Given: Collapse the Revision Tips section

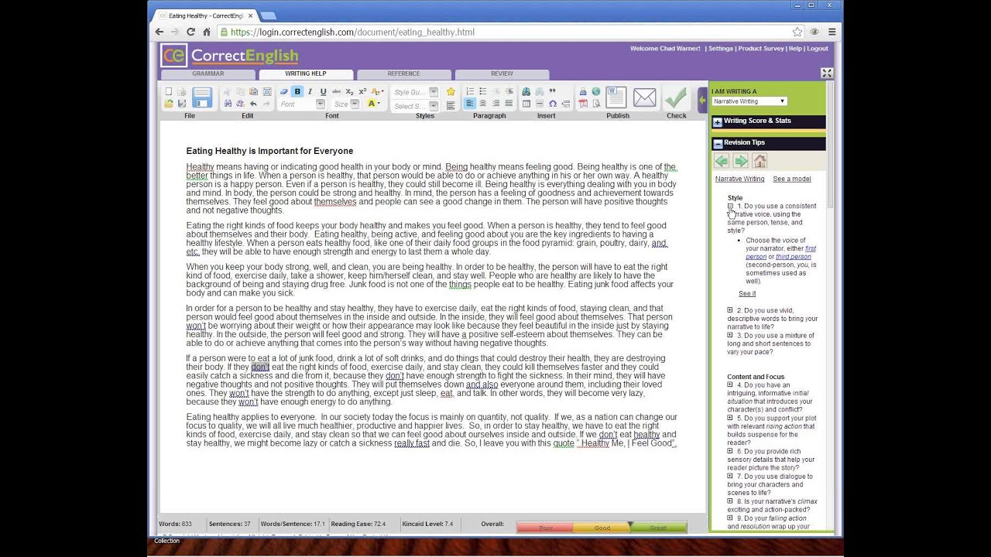Looking at the screenshot, I should click(718, 143).
